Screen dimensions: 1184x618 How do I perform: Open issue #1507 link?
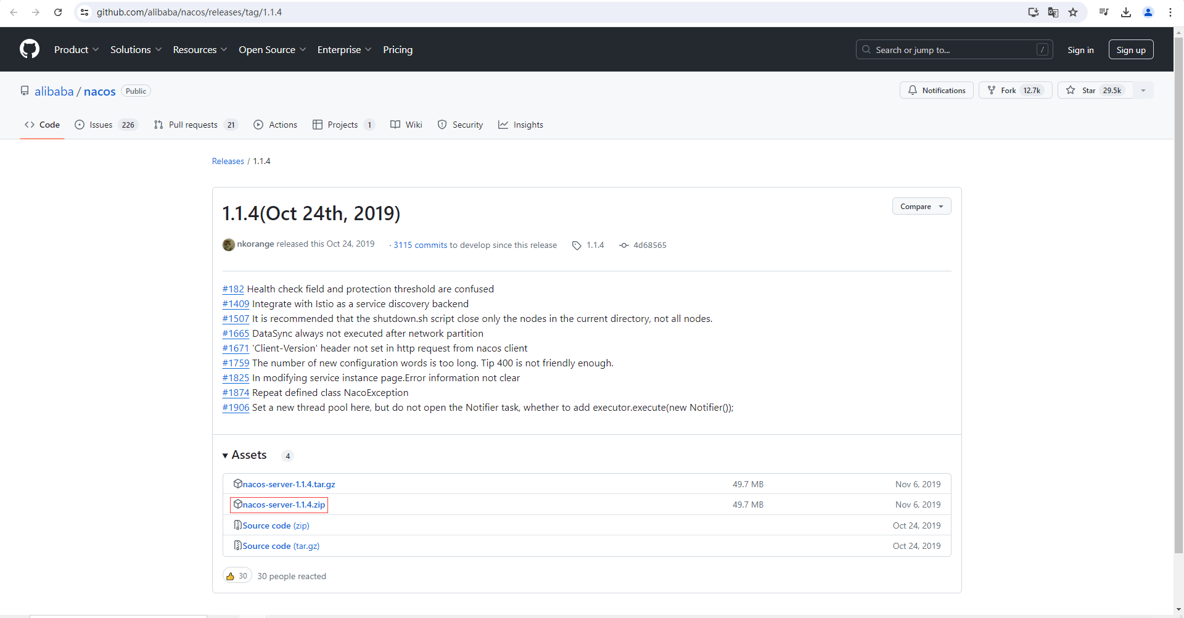pos(236,318)
